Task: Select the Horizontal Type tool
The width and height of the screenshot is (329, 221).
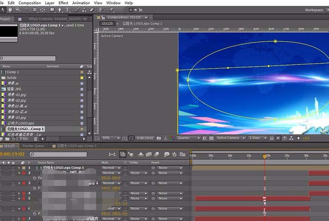Action: click(67, 9)
